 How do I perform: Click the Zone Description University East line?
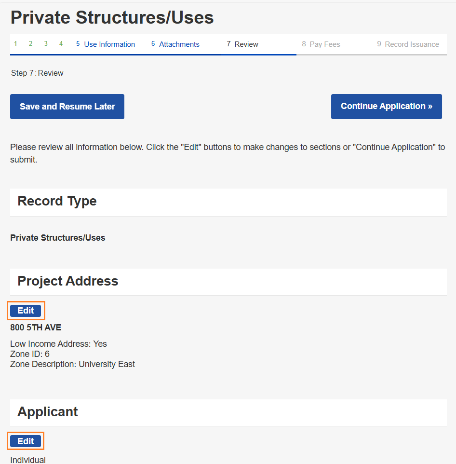(72, 364)
